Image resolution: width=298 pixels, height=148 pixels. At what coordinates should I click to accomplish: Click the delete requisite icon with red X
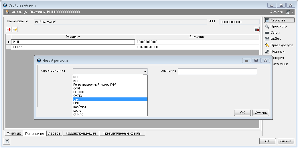click(x=257, y=29)
